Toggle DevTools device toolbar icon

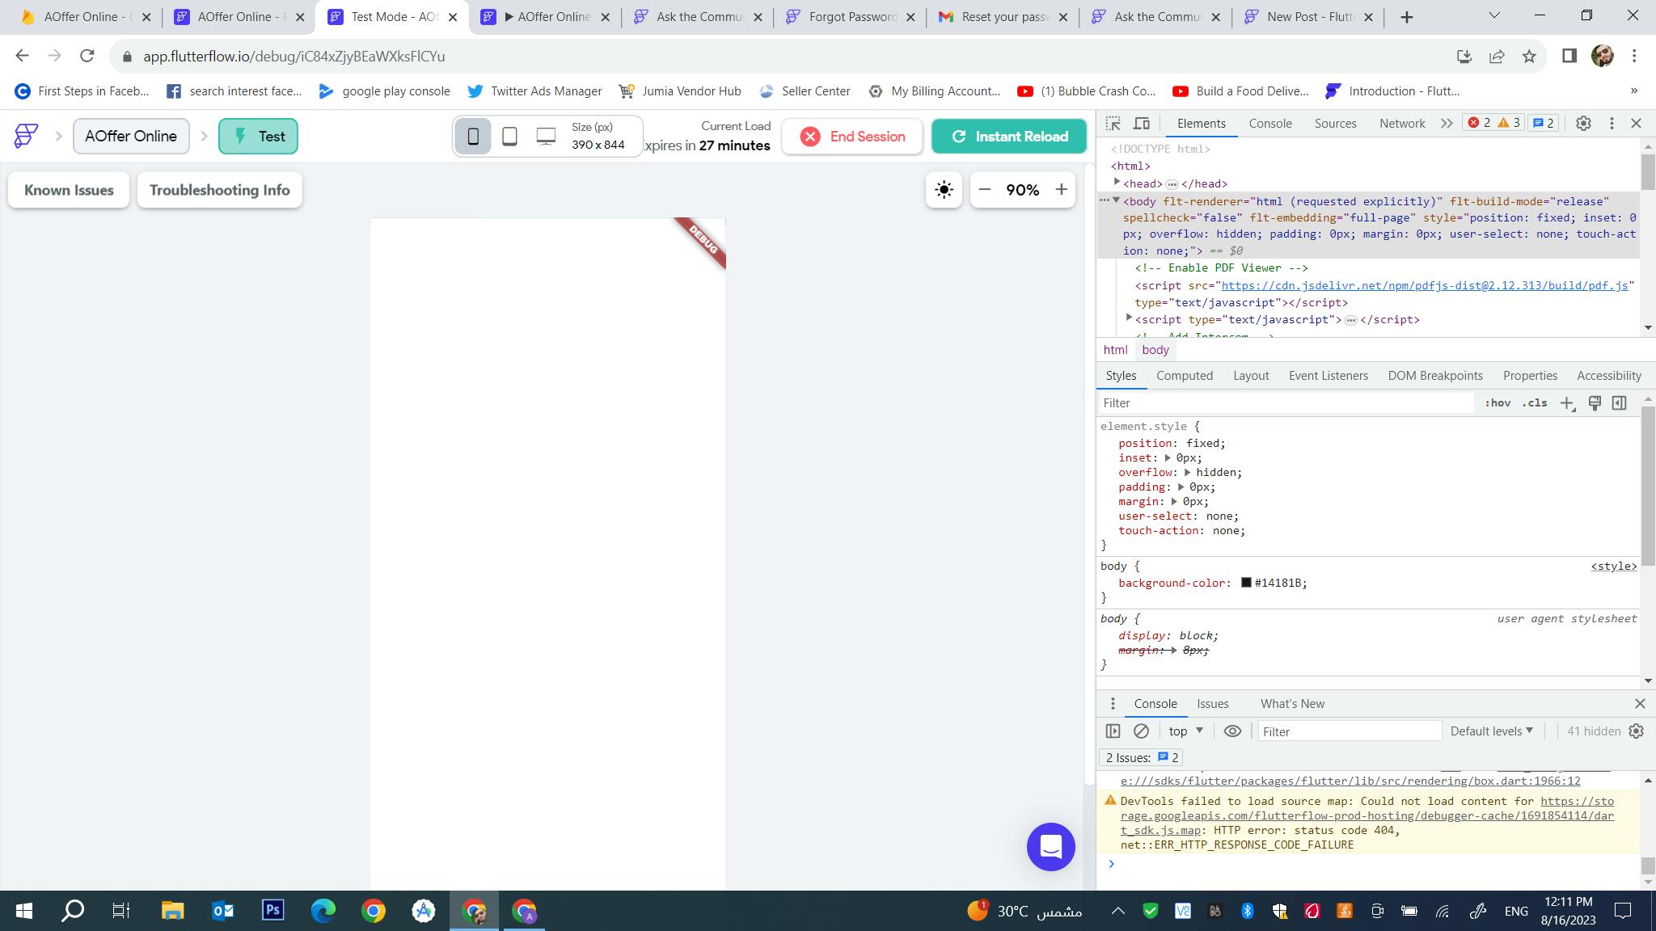[x=1142, y=124]
